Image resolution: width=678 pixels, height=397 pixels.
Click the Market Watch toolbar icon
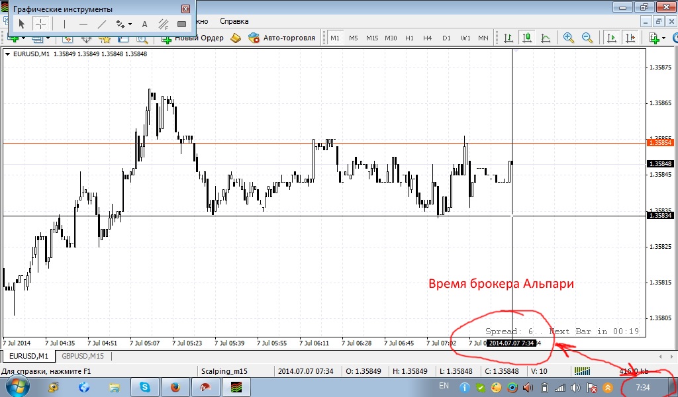click(68, 39)
